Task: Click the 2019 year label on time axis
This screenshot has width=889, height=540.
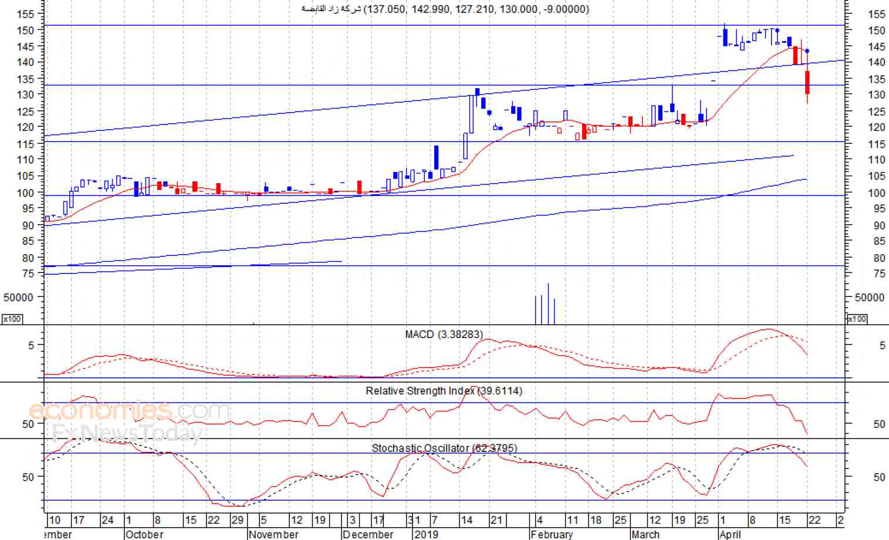Action: point(426,534)
